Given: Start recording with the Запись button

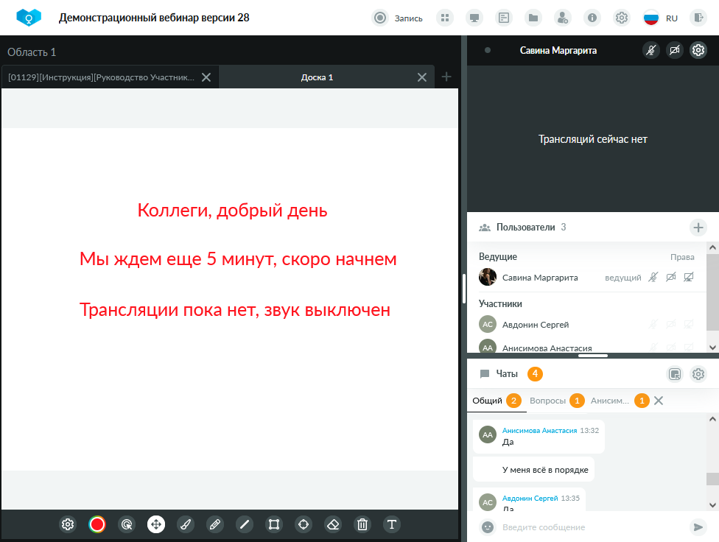Looking at the screenshot, I should click(397, 18).
